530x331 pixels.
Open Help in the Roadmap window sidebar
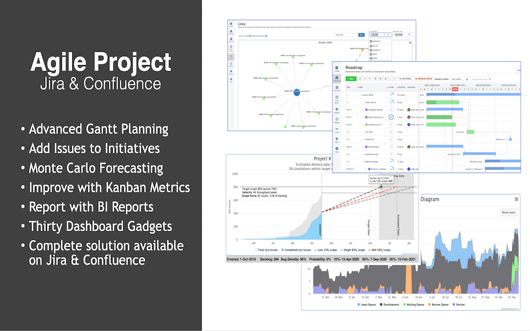coord(337,150)
